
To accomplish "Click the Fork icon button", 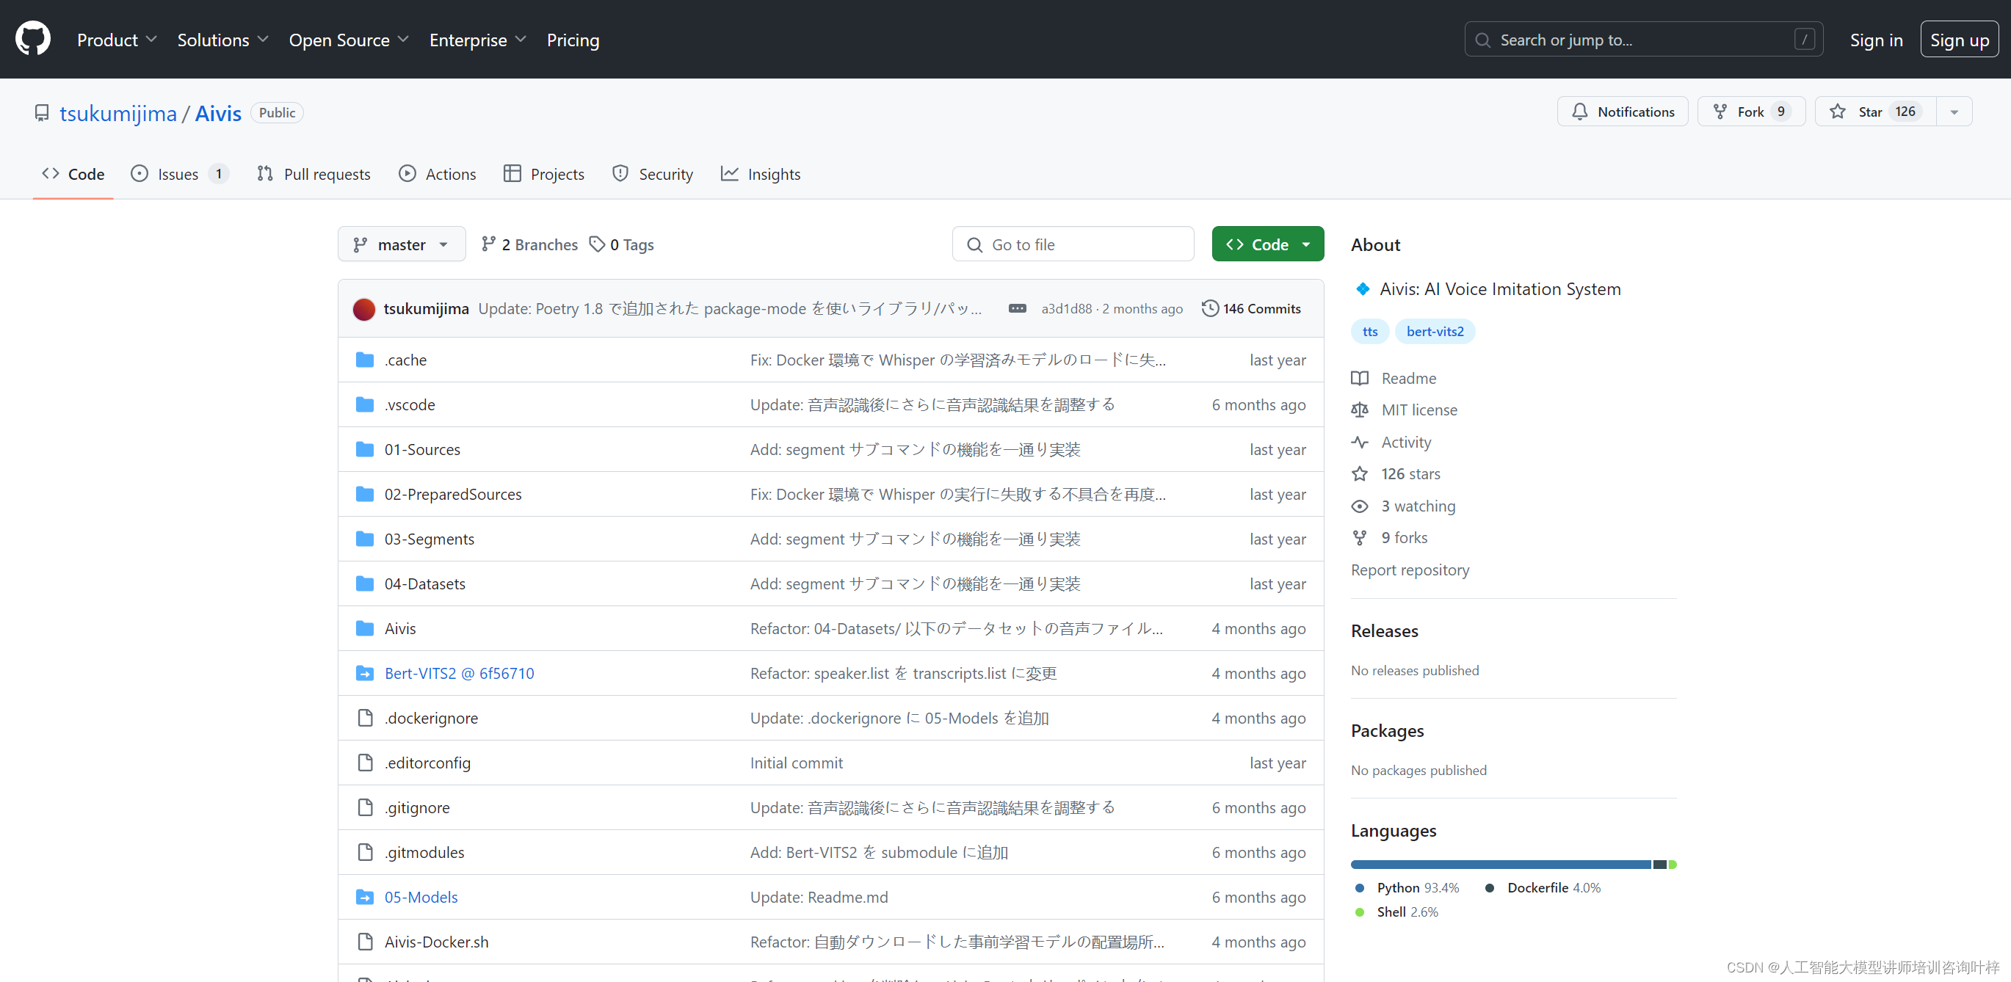I will (x=1720, y=112).
